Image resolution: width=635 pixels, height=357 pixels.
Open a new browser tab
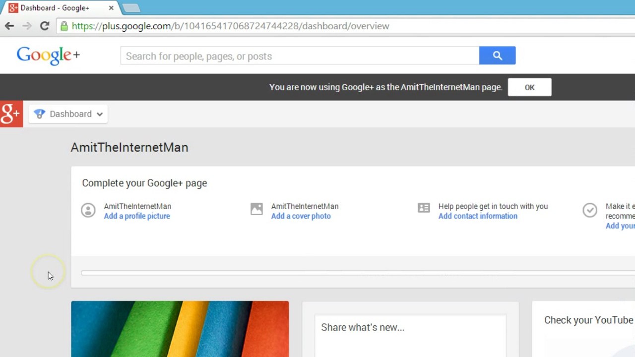coord(131,8)
